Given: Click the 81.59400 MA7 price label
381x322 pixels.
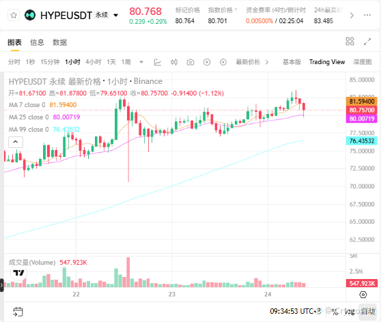Looking at the screenshot, I should coord(362,101).
